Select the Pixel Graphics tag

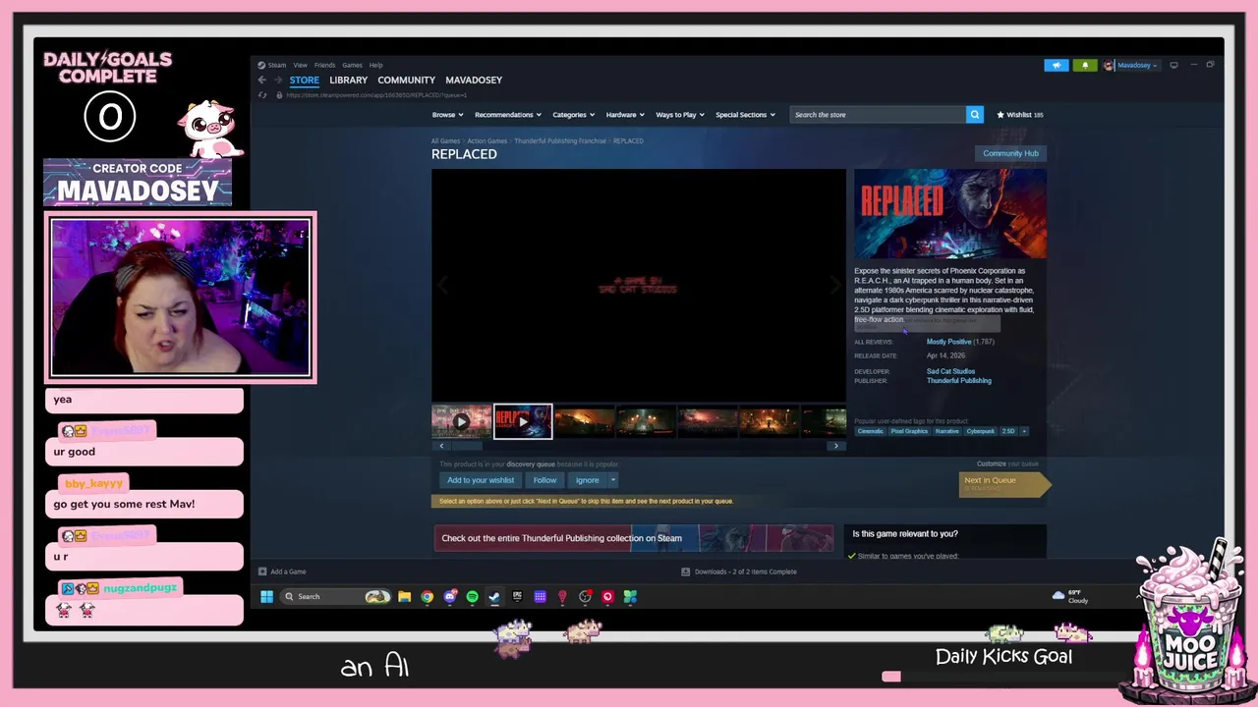pyautogui.click(x=909, y=431)
